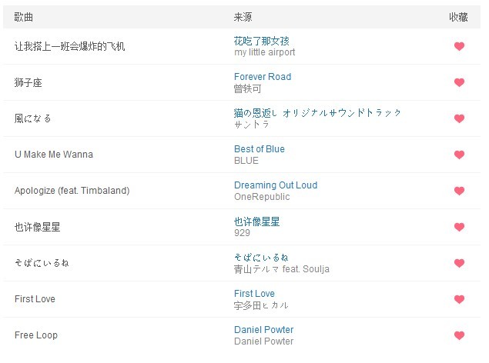Viewport: 489px width, 363px height.
Task: Unfavorite the song 狮子座 via its heart
Action: coord(459,82)
